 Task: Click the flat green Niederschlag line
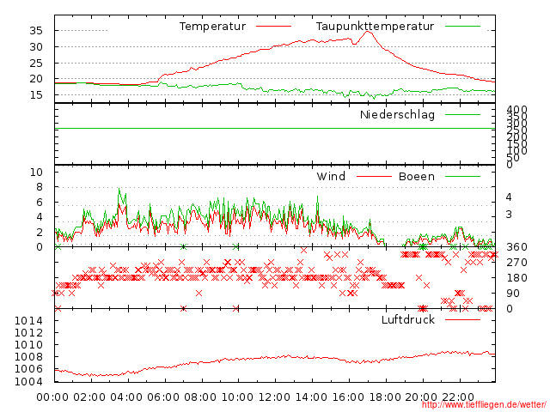(x=275, y=129)
